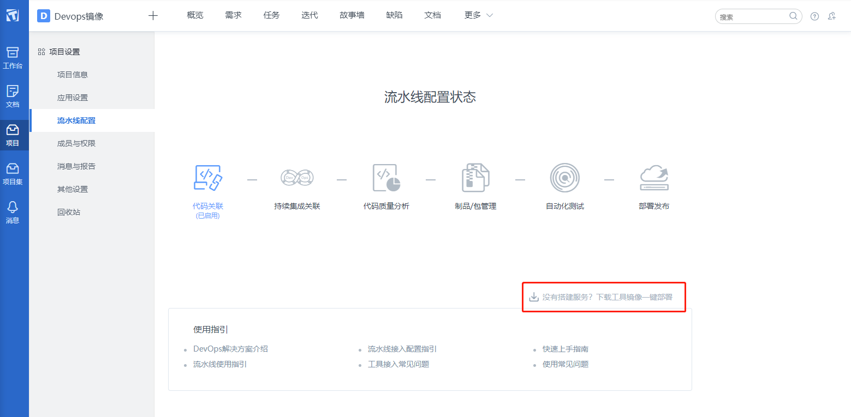This screenshot has height=417, width=851.
Task: Click the 流水线配置状态 heading
Action: pyautogui.click(x=430, y=97)
